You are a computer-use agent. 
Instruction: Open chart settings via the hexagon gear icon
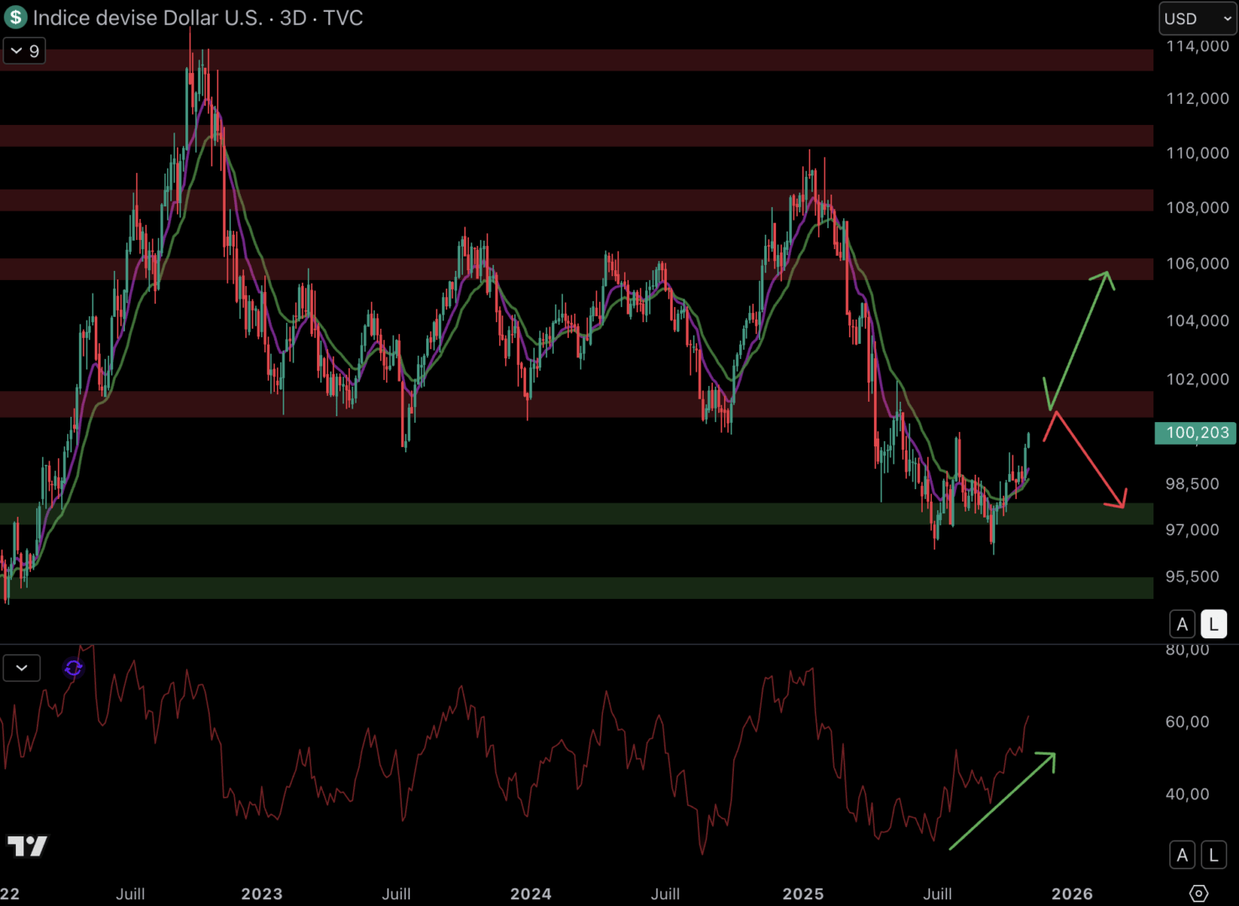coord(1199,893)
